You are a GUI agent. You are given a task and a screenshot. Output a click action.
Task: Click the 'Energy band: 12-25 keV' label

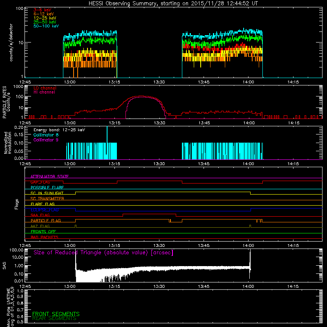pyautogui.click(x=59, y=130)
